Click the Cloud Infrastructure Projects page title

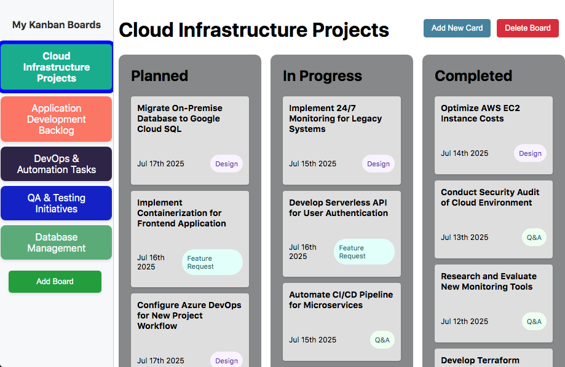click(254, 30)
